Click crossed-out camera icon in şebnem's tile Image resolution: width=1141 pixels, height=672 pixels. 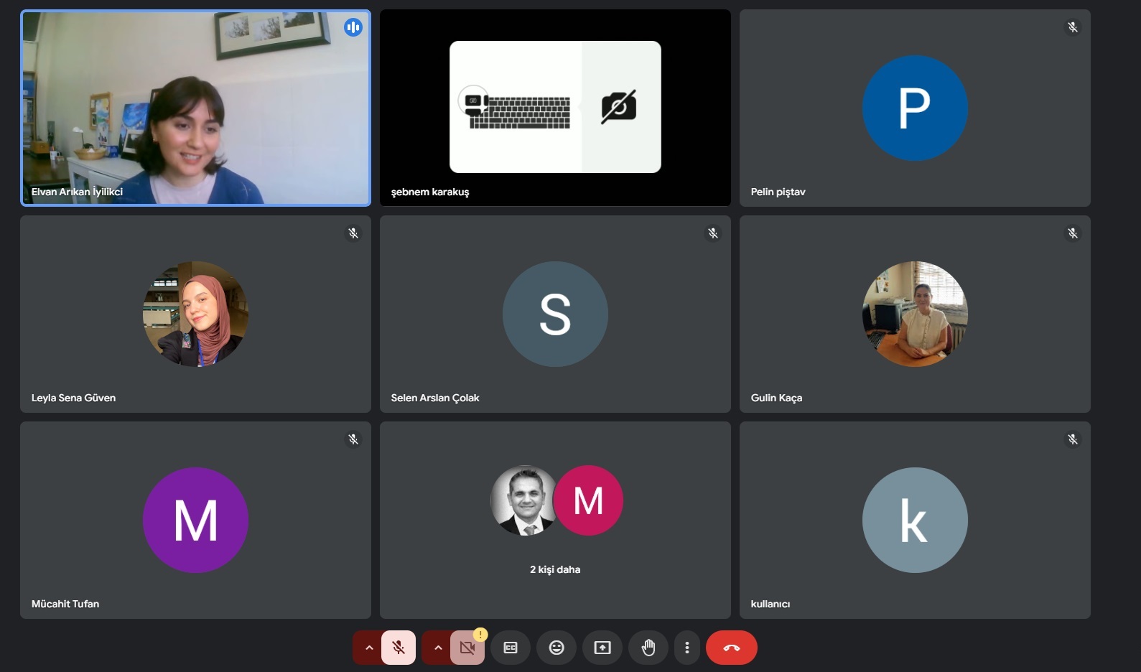point(619,107)
